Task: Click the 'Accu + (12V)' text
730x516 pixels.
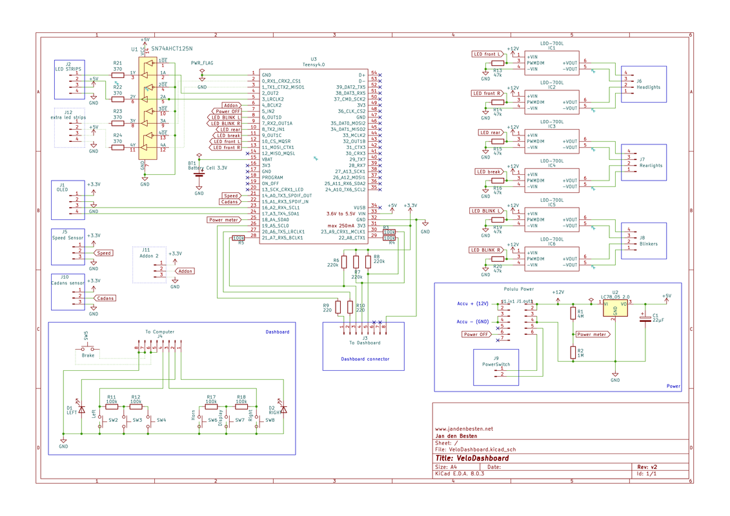Action: [473, 303]
